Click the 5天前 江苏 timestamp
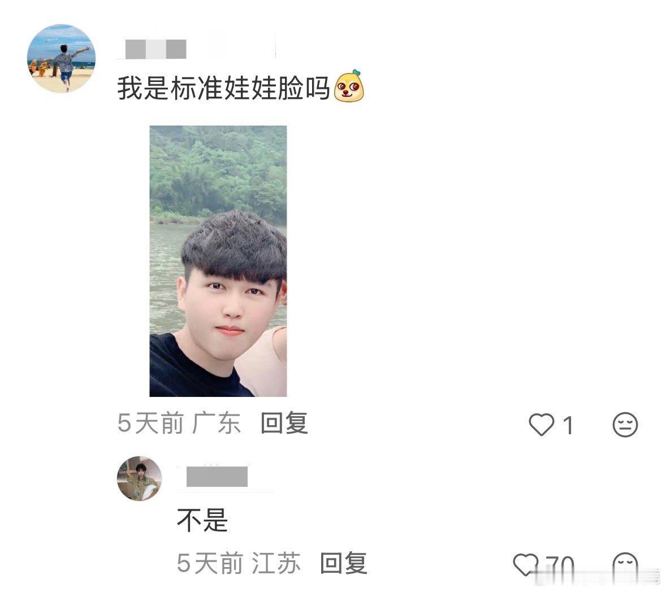The height and width of the screenshot is (592, 666). (239, 563)
